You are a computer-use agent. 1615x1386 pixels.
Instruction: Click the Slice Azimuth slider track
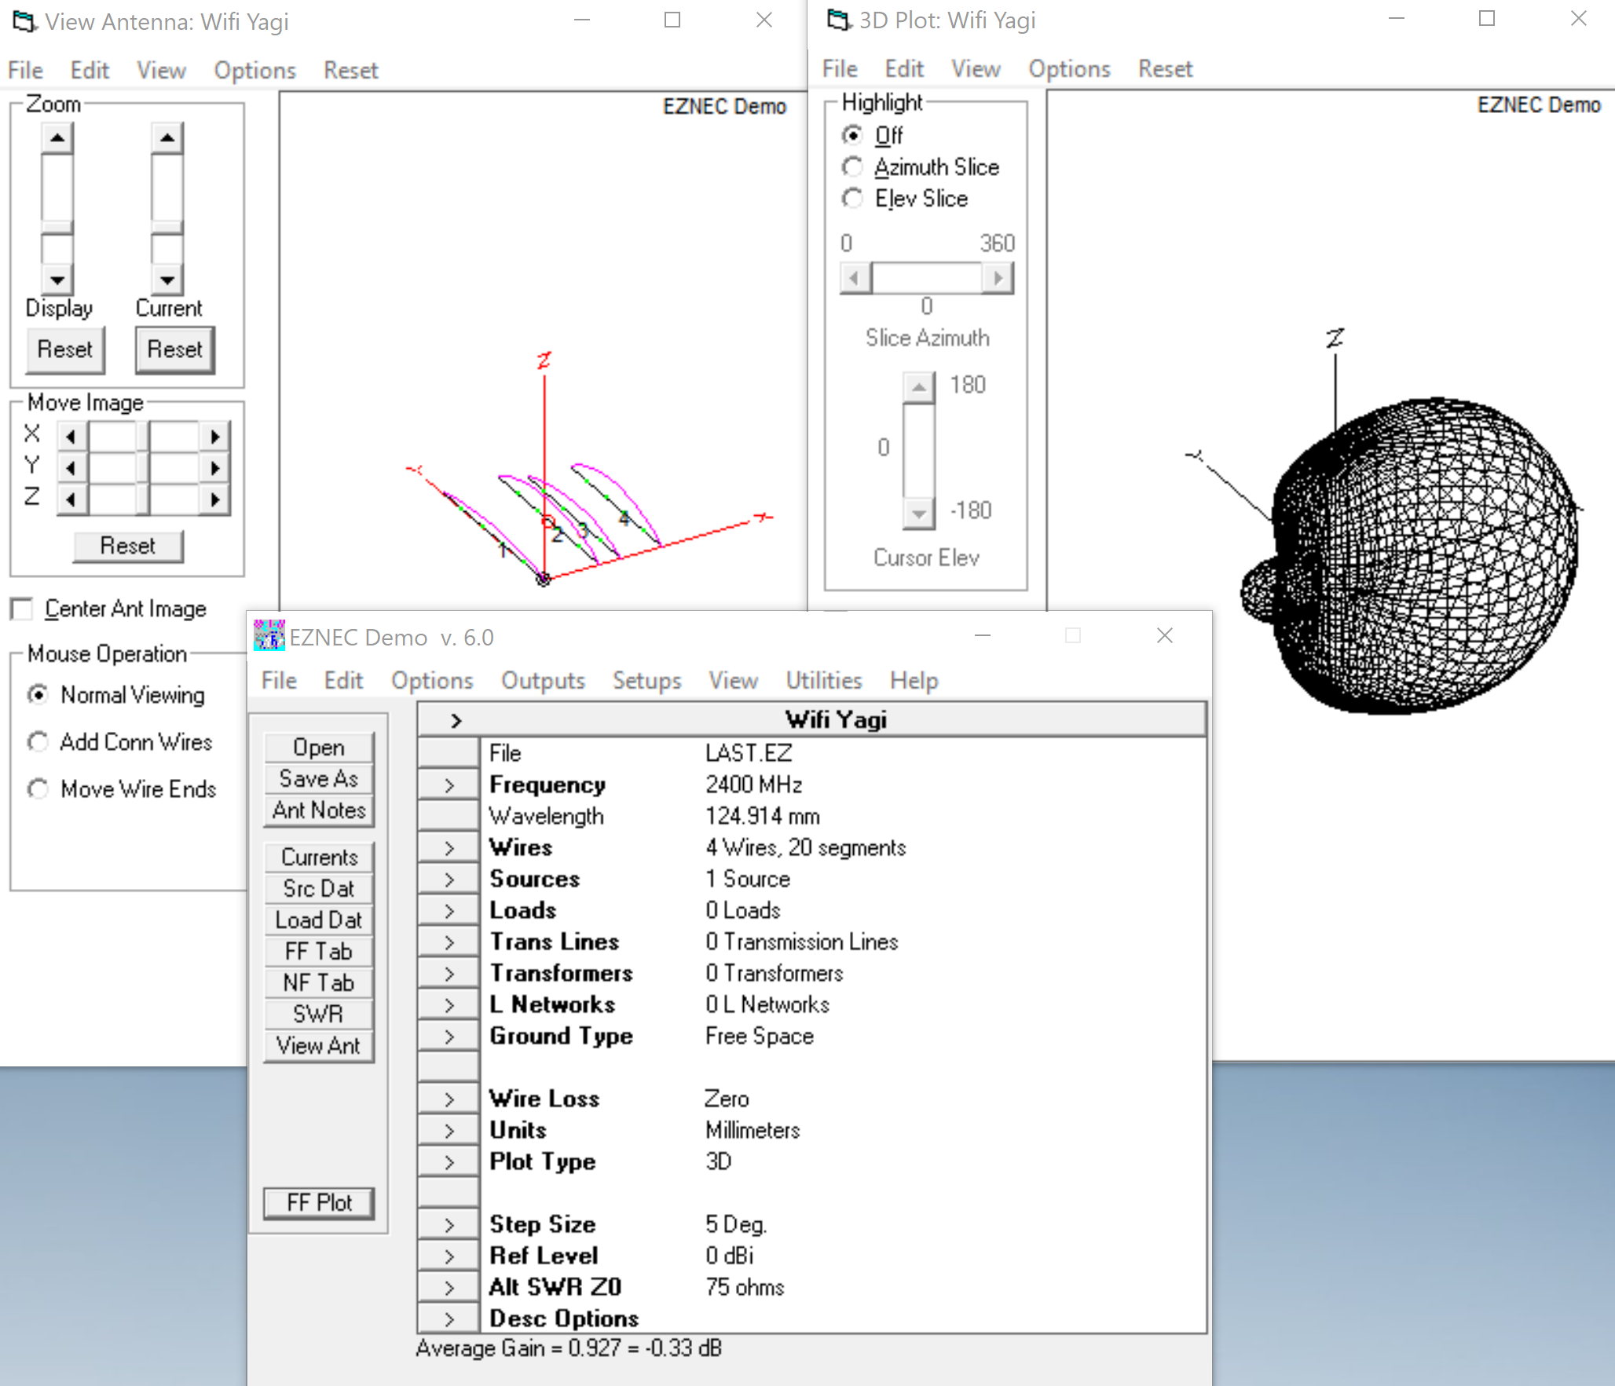tap(927, 277)
